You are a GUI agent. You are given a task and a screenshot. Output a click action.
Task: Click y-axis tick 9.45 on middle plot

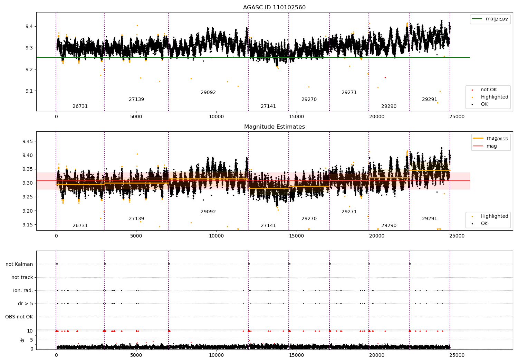click(x=28, y=142)
